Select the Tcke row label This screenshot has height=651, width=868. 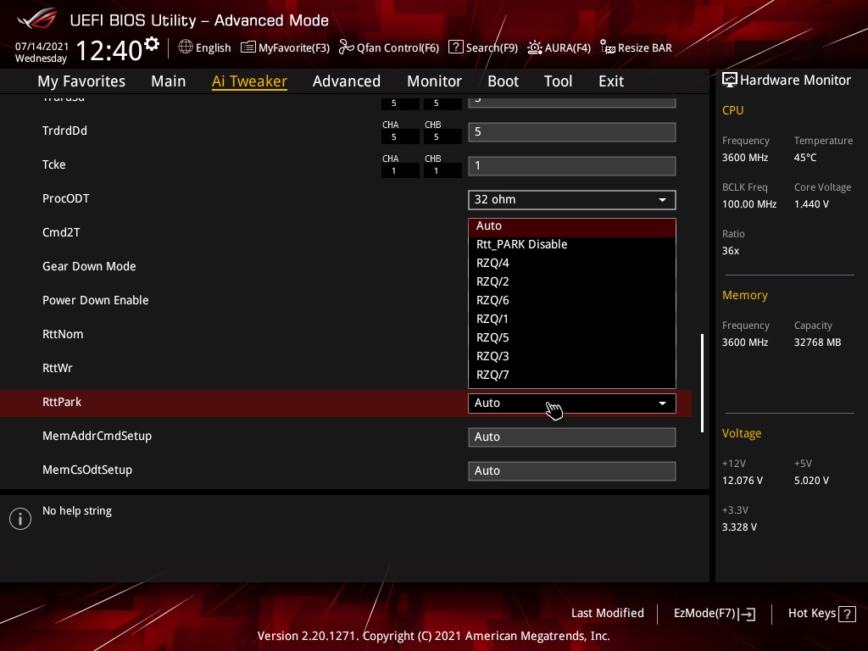tap(53, 164)
